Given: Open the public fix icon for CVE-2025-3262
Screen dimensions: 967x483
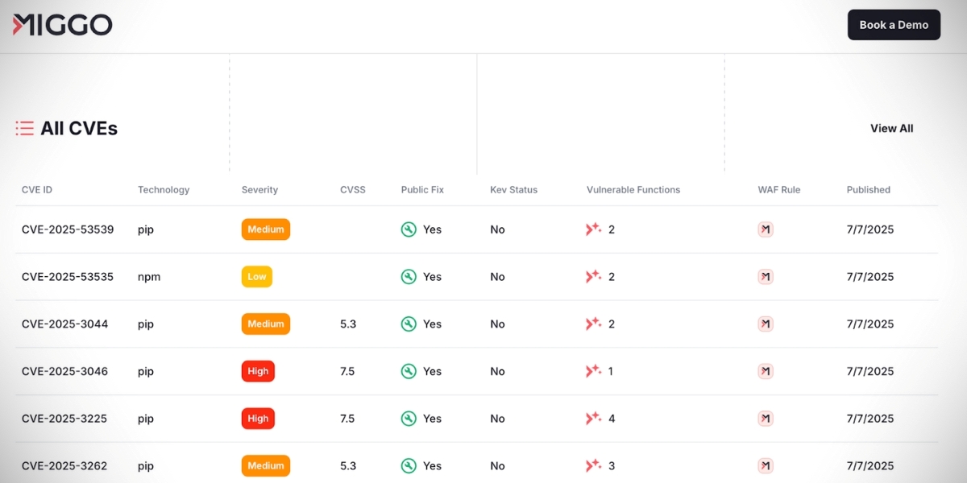Looking at the screenshot, I should (x=408, y=465).
